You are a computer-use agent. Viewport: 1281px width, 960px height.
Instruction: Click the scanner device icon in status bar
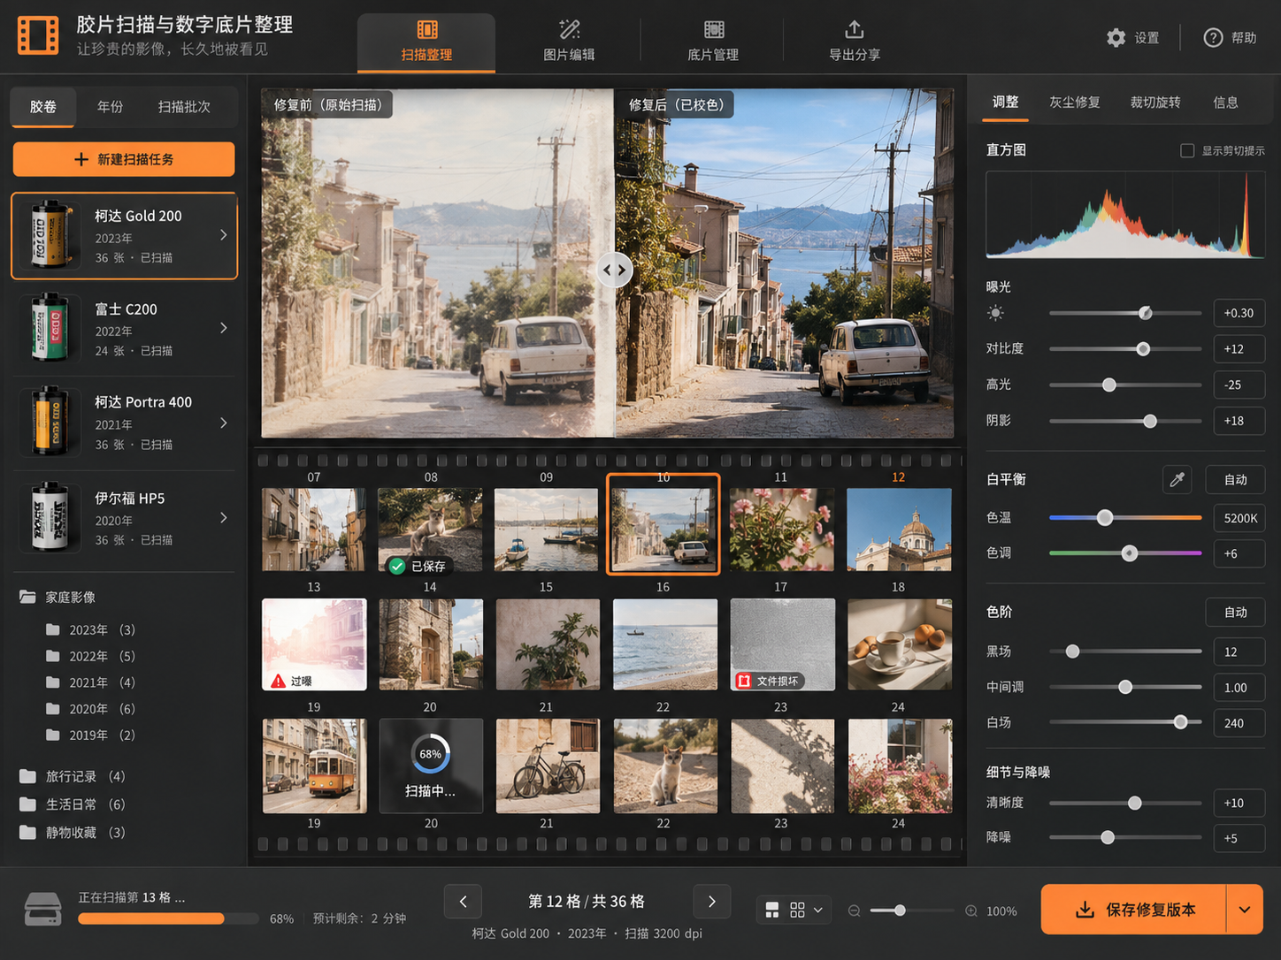(x=42, y=909)
